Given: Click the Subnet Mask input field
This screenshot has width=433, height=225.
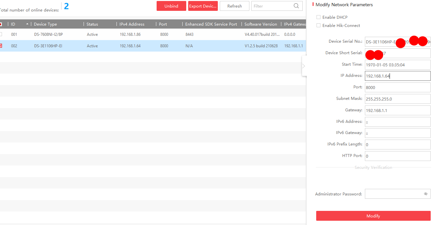Looking at the screenshot, I should pyautogui.click(x=397, y=99).
